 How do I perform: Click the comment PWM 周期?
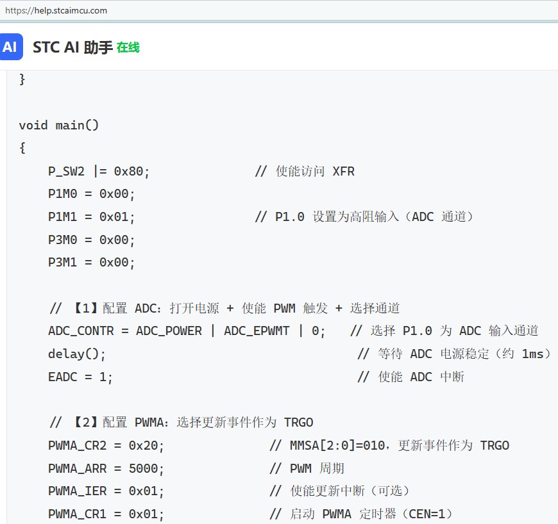pyautogui.click(x=307, y=468)
